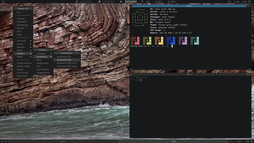Expand the Graphics submenu entry
This screenshot has height=143, width=254.
pos(23,53)
